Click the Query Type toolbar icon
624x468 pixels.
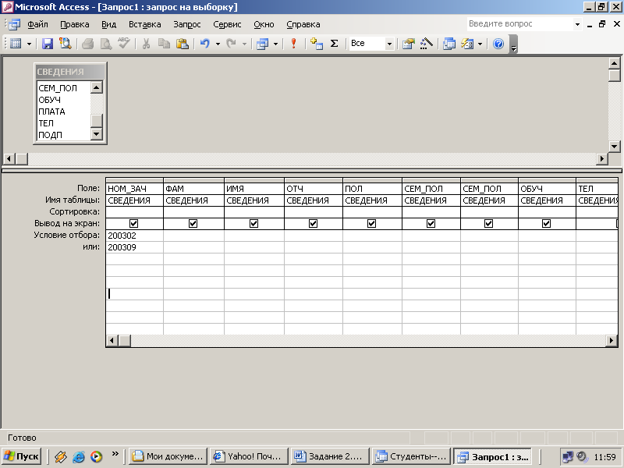263,44
